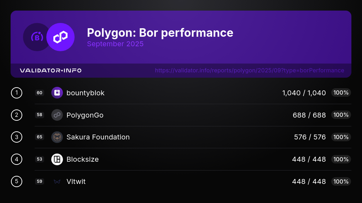This screenshot has height=203, width=362.
Task: Click the rank 5 circle badge
Action: click(17, 181)
